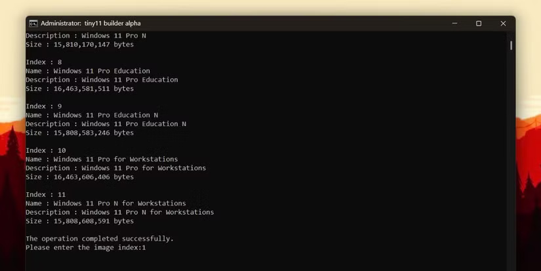Minimize the tiny11 builder window
Screen dimensions: 541x271
tap(454, 24)
